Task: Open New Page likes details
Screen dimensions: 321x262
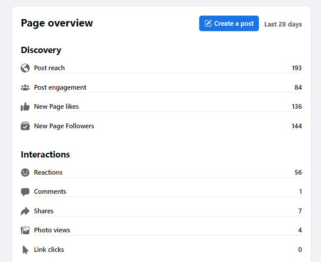Action: (56, 106)
